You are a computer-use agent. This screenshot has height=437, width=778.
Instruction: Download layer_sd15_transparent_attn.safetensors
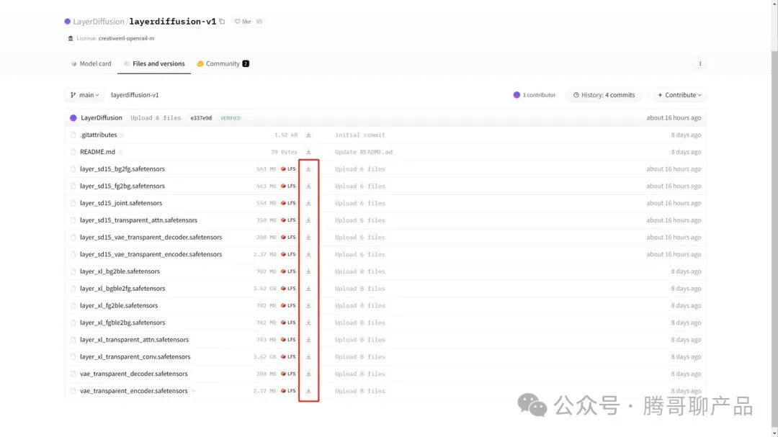click(x=308, y=220)
